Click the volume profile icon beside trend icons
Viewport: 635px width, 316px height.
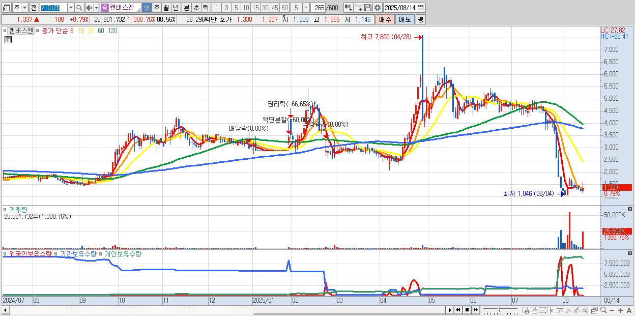(x=586, y=310)
